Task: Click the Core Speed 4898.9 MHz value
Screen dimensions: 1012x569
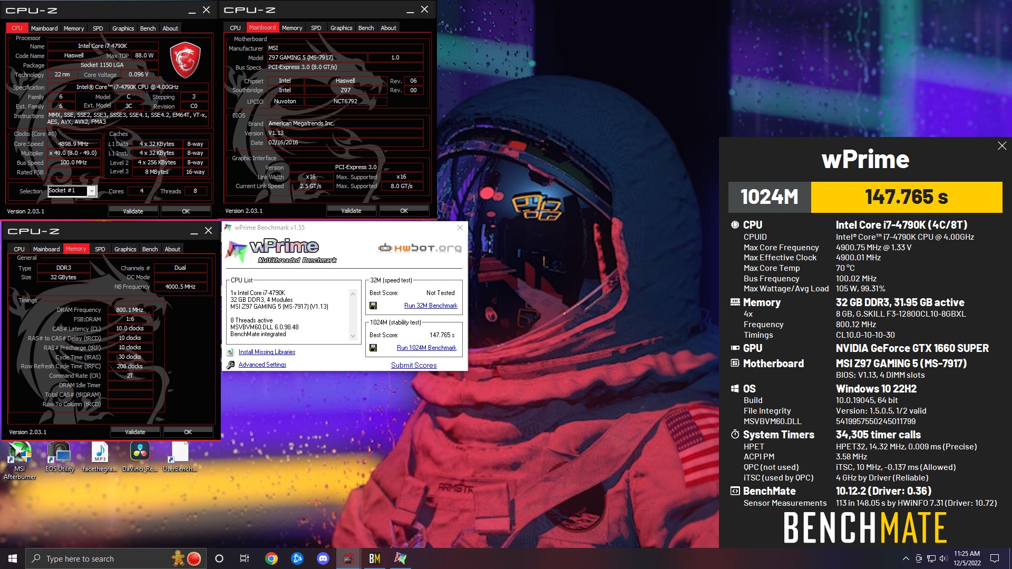Action: click(x=73, y=144)
